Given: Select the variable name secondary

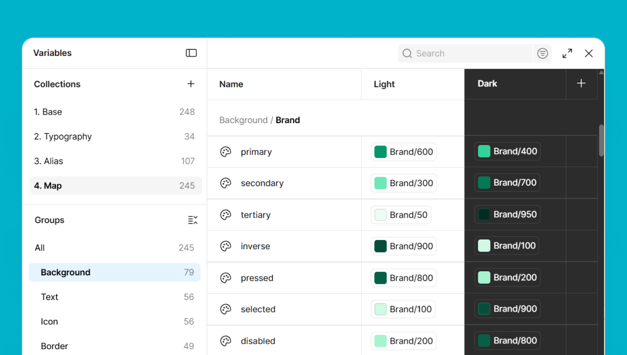Looking at the screenshot, I should (262, 183).
